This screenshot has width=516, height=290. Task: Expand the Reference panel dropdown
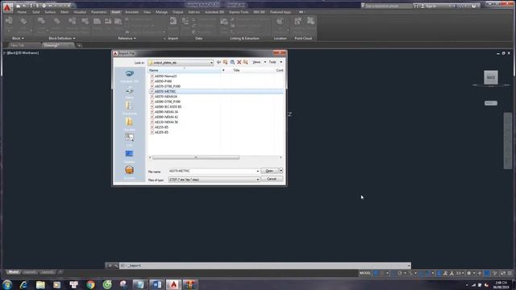pyautogui.click(x=127, y=38)
